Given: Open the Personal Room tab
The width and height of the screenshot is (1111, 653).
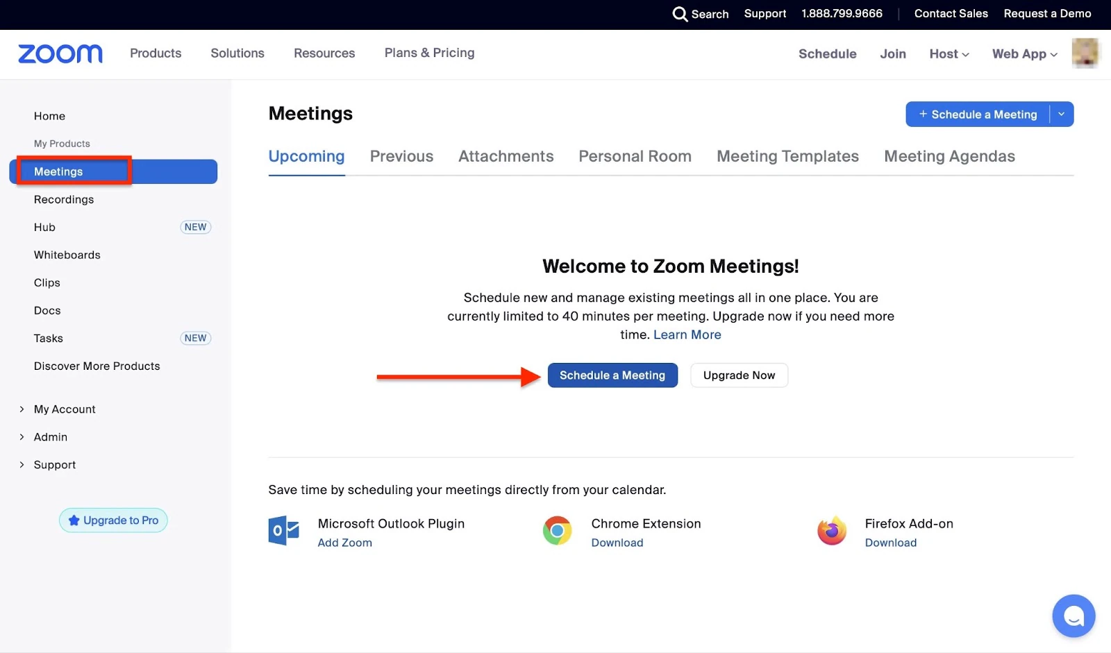Looking at the screenshot, I should click(635, 157).
